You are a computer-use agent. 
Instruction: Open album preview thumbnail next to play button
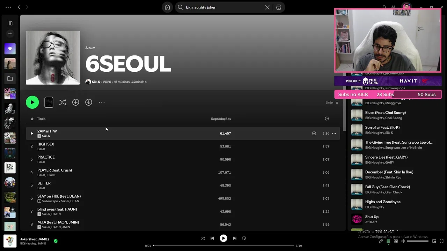pos(49,102)
